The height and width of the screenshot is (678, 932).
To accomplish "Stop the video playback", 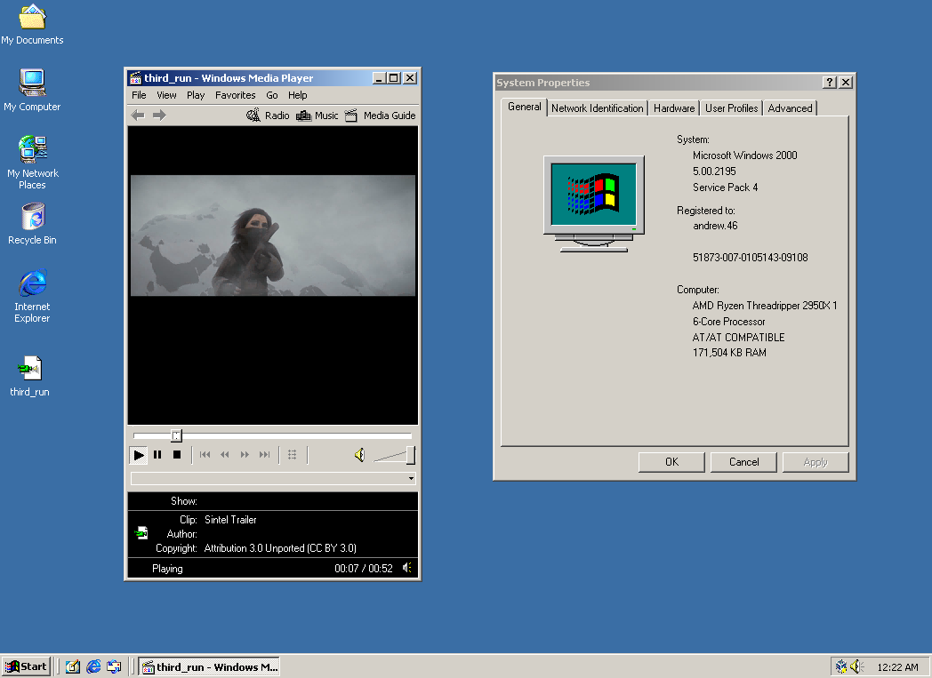I will 177,455.
